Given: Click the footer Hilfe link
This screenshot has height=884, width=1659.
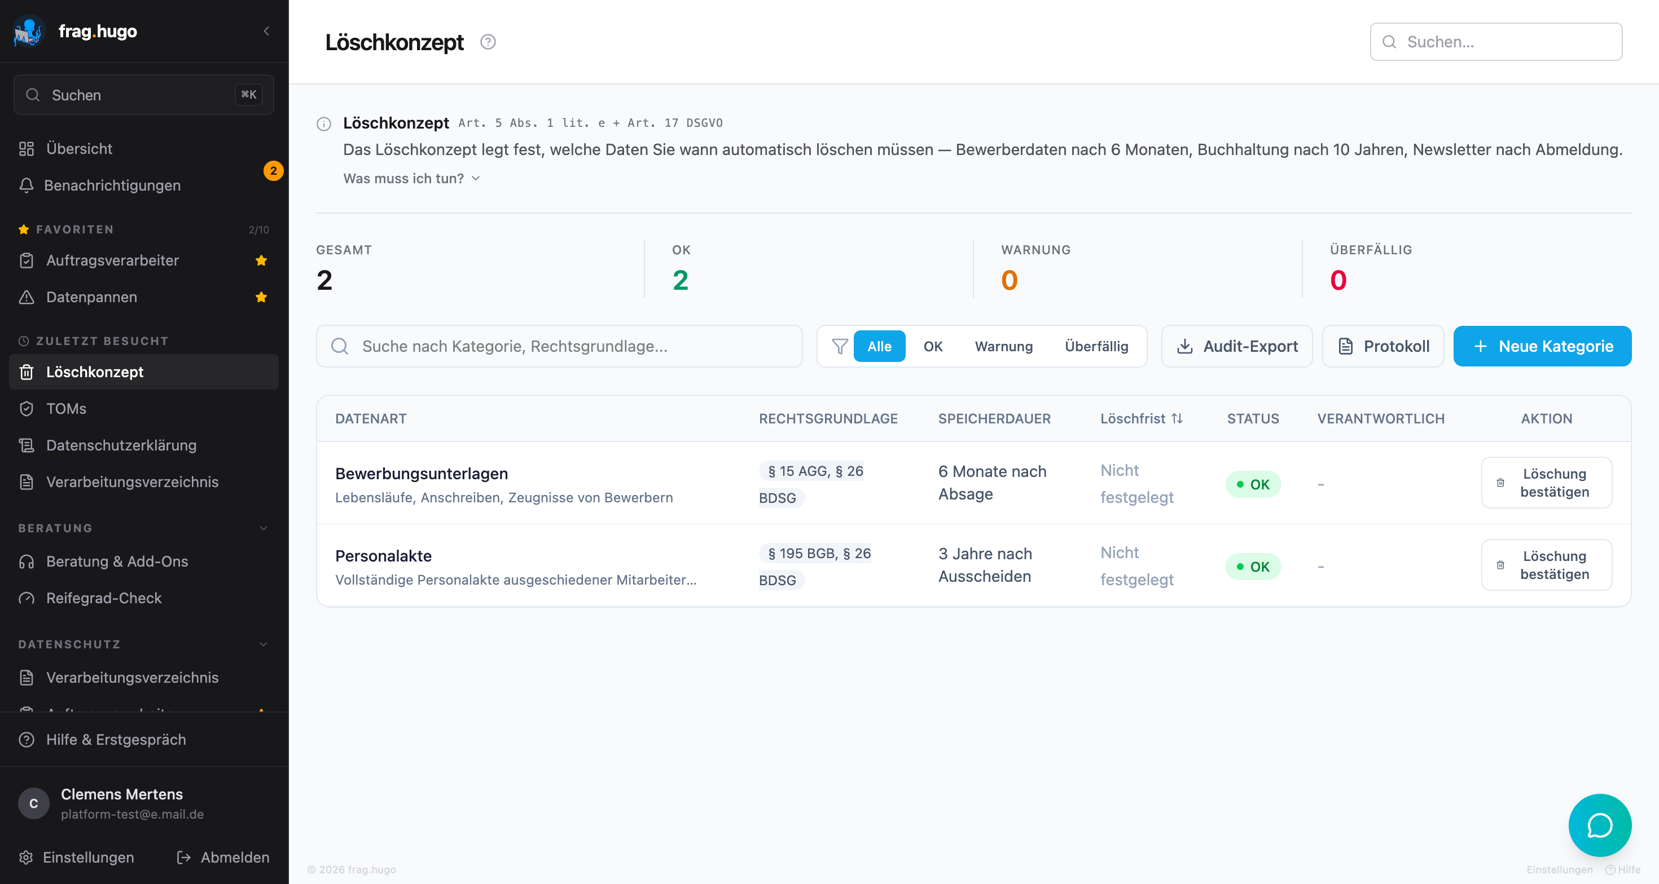Looking at the screenshot, I should coord(1623,869).
